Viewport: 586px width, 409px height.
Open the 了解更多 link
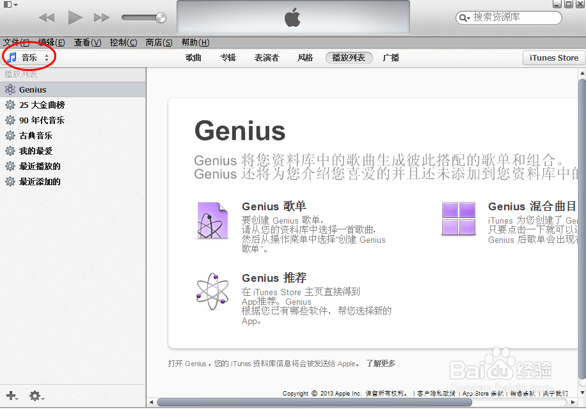381,364
